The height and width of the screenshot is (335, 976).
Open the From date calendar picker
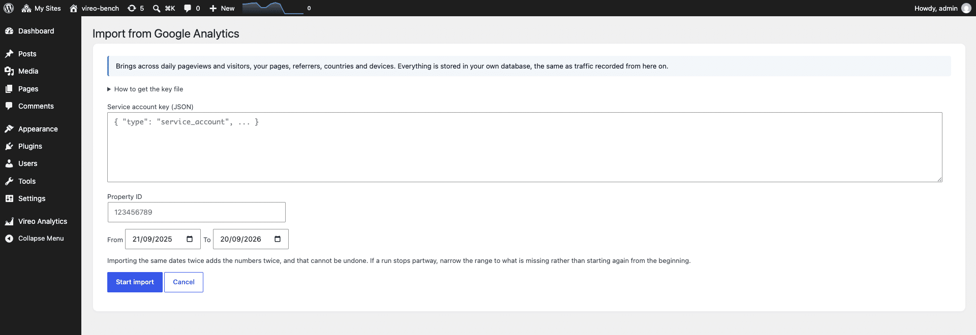(x=190, y=239)
